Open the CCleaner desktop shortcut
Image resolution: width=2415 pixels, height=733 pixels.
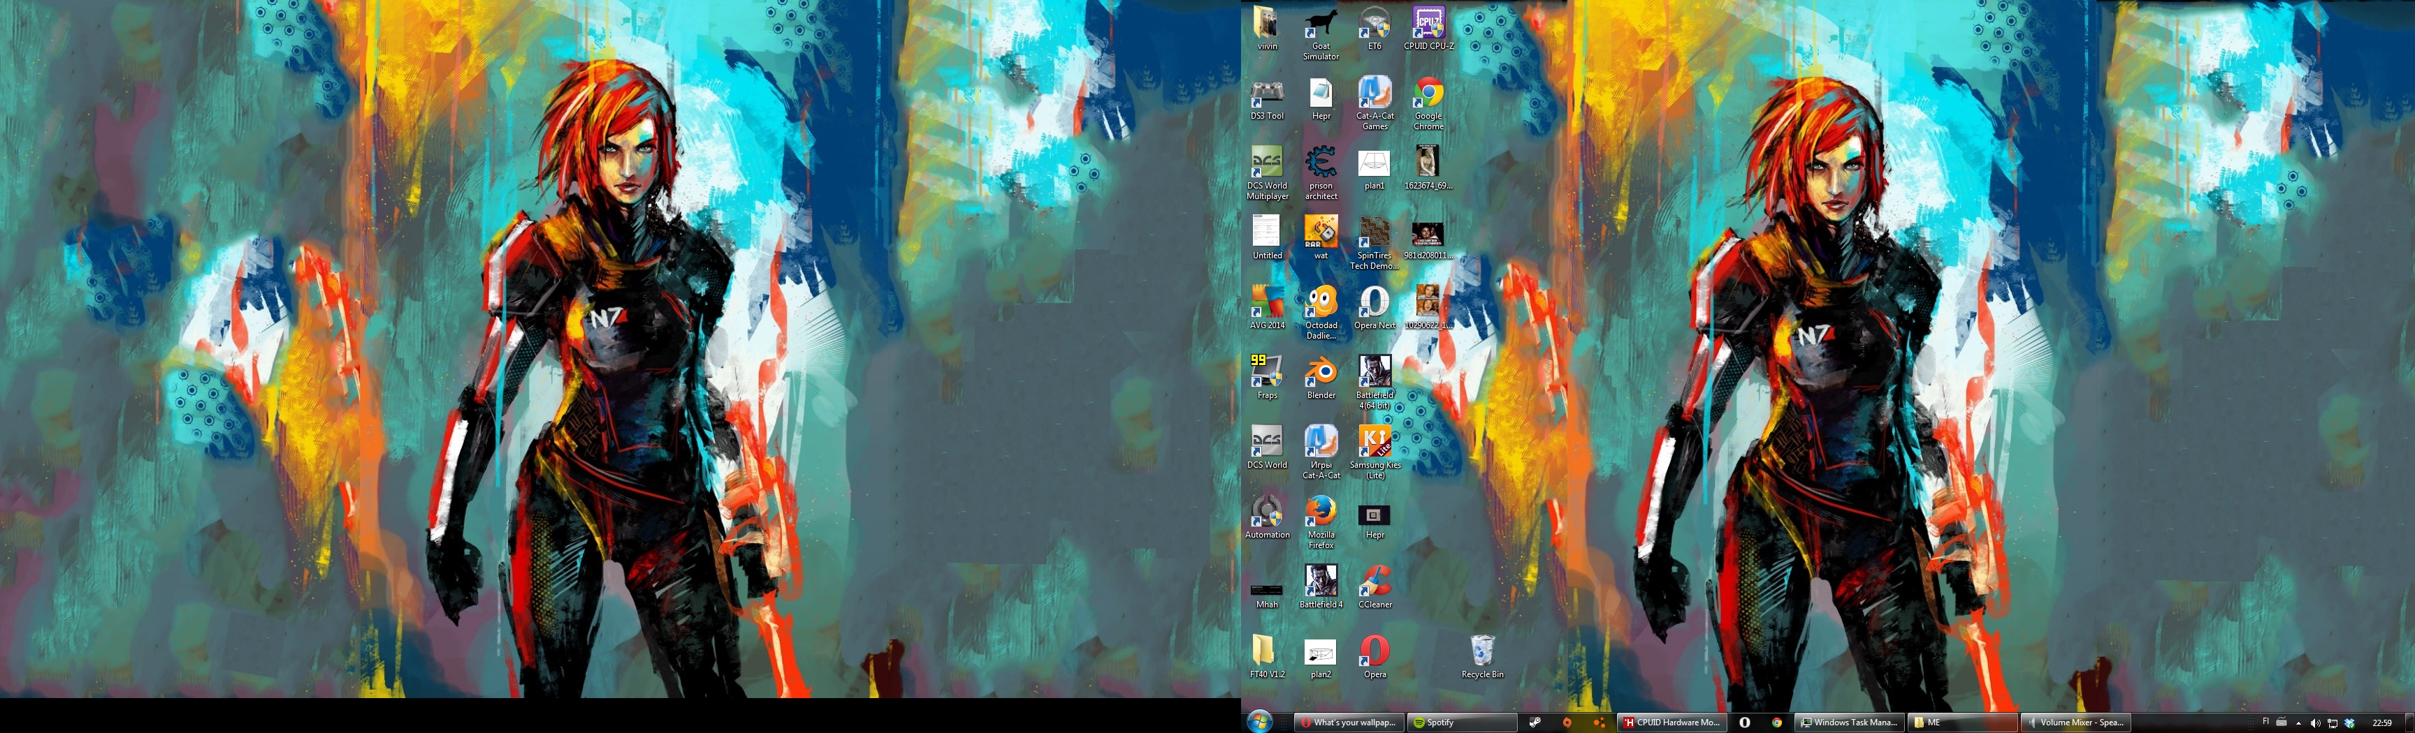coord(1375,587)
